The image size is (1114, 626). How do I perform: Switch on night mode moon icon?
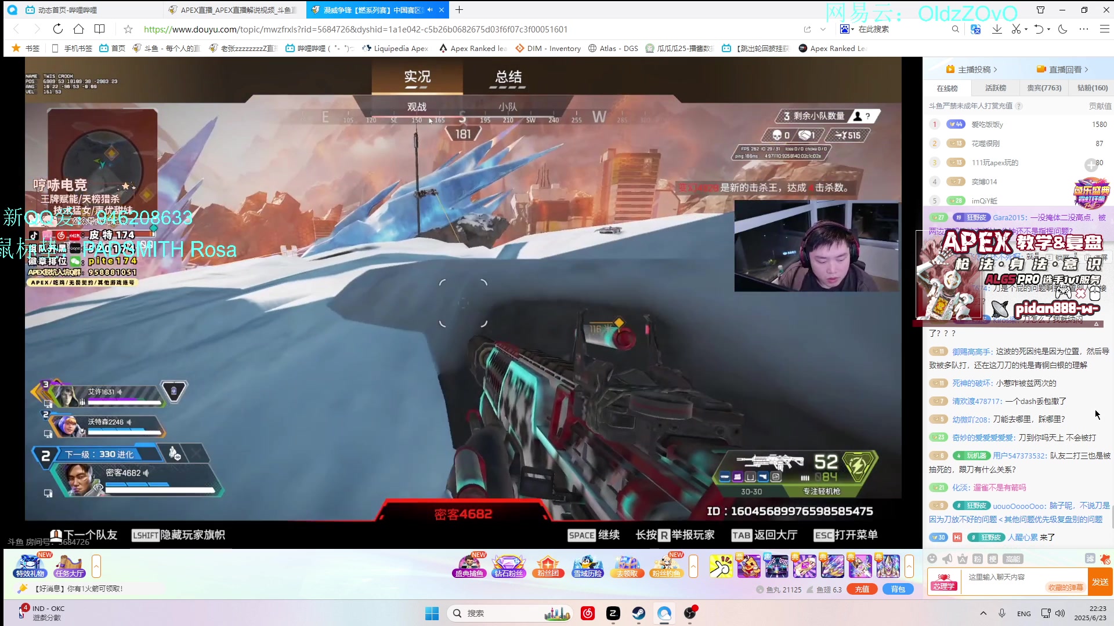[1063, 29]
